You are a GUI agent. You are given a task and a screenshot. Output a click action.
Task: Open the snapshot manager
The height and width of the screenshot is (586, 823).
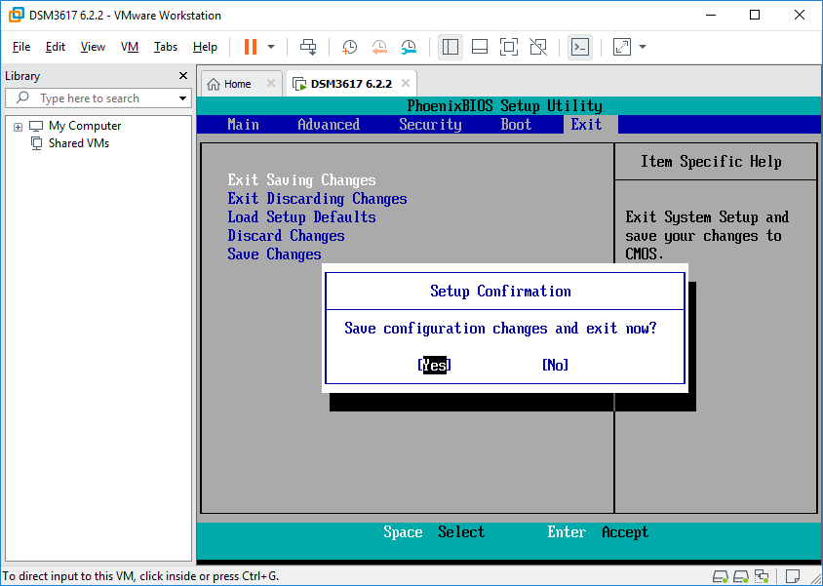[x=409, y=47]
